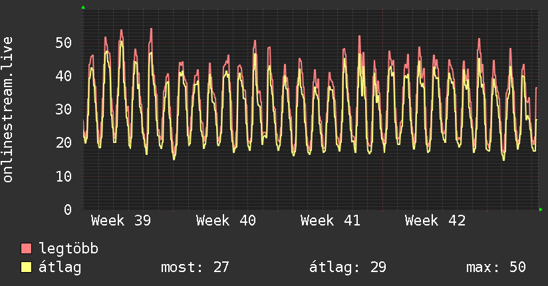Click the 10 tick label on y-axis
This screenshot has width=548, height=286.
click(64, 176)
